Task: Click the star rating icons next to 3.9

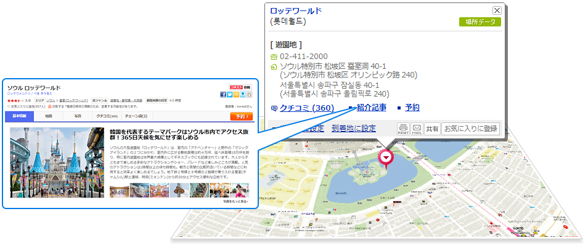Action: click(15, 100)
